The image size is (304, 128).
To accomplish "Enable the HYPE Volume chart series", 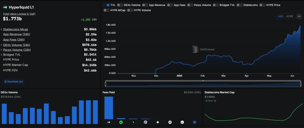I will (x=130, y=10).
